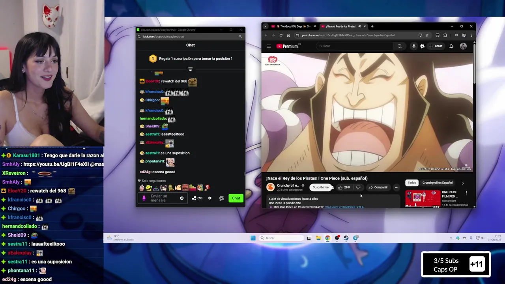Click the green Chat send button
This screenshot has width=505, height=284.
tap(236, 198)
